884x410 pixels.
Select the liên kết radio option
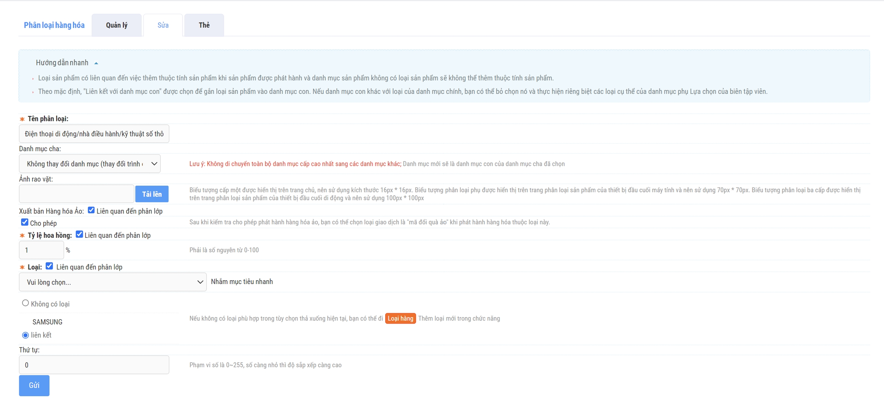click(x=25, y=335)
